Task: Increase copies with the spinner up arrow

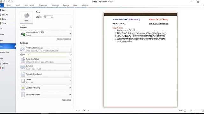Action: tap(52, 16)
